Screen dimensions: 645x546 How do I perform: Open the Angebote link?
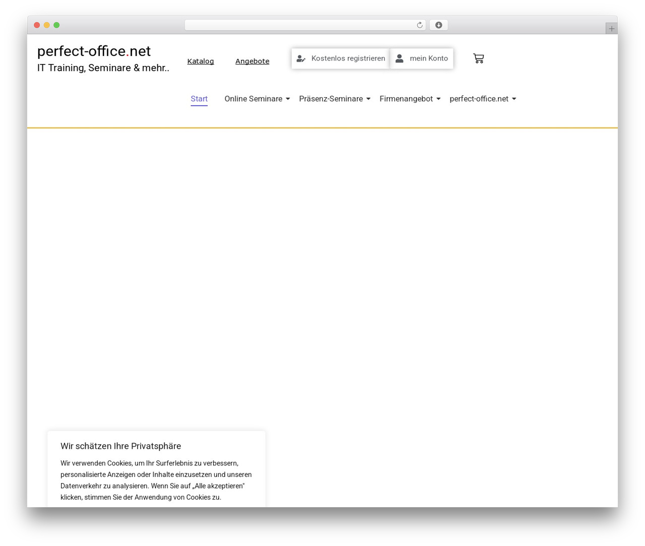(x=252, y=61)
